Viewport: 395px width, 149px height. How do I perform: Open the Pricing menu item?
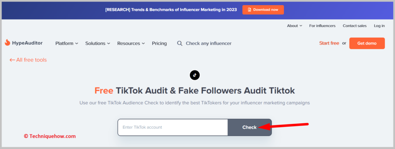click(x=159, y=43)
